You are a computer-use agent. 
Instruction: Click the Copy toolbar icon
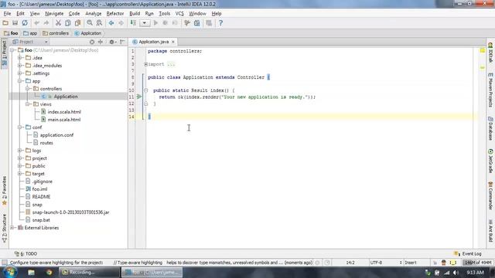[x=68, y=23]
